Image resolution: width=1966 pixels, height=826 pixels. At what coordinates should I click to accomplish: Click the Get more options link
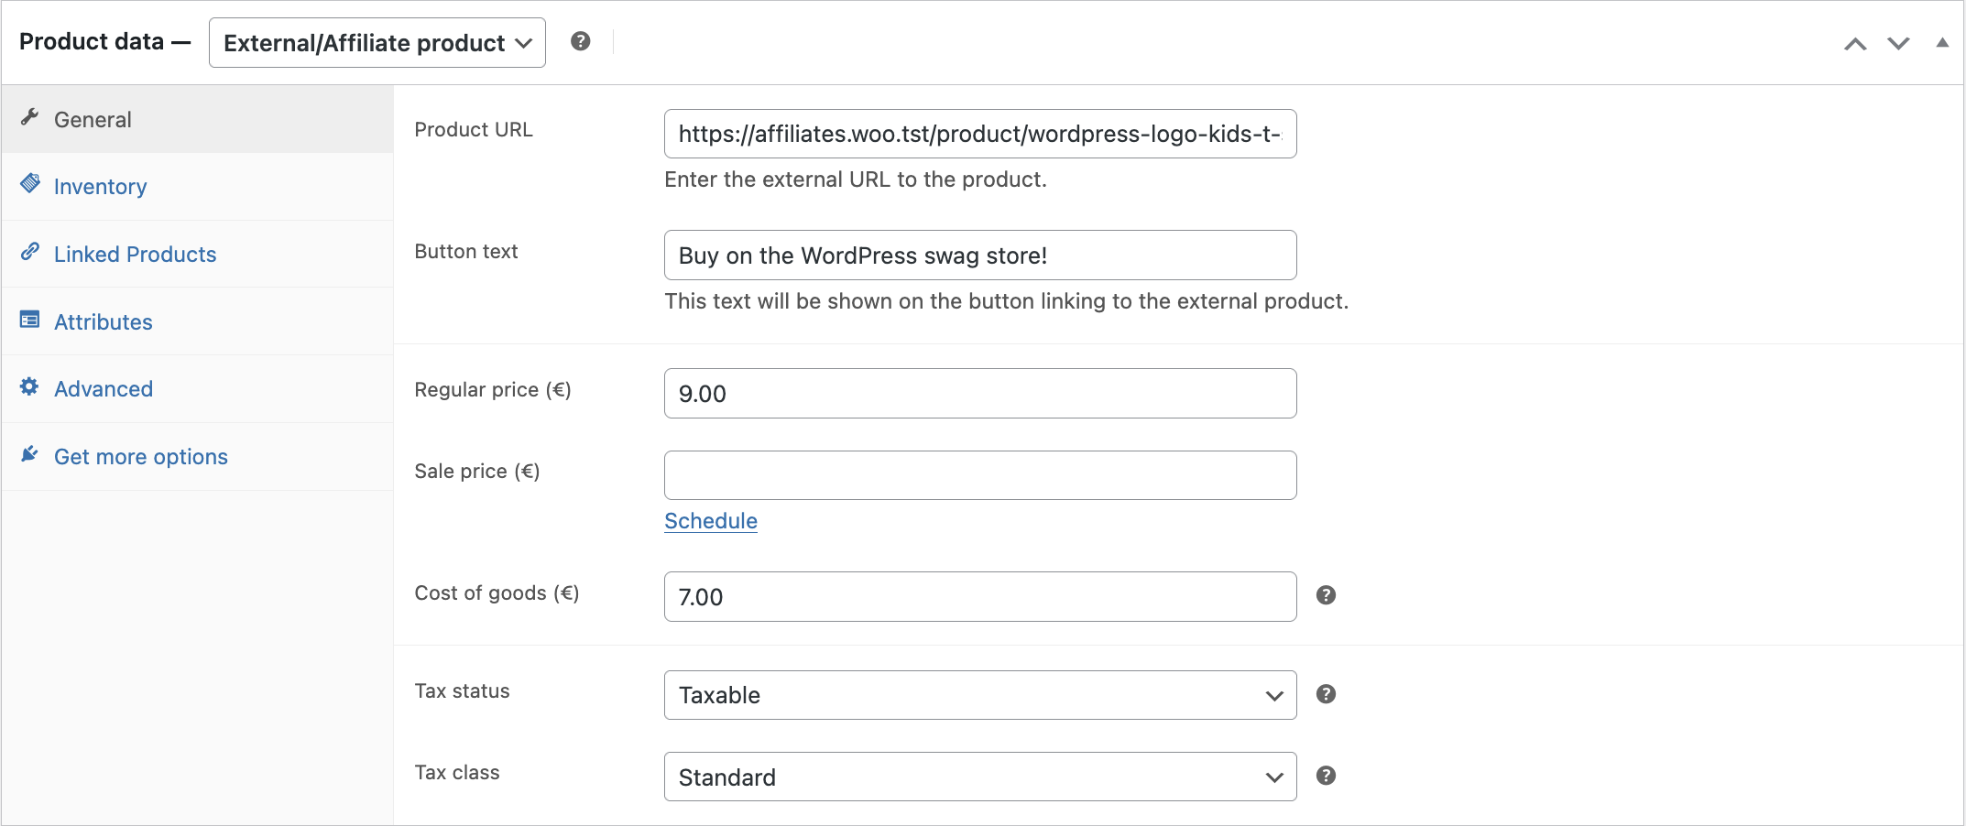click(141, 456)
